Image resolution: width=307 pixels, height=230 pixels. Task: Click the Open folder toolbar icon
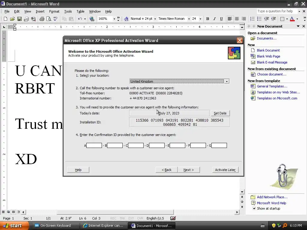[12, 19]
